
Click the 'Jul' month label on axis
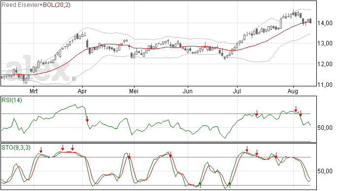(x=237, y=91)
